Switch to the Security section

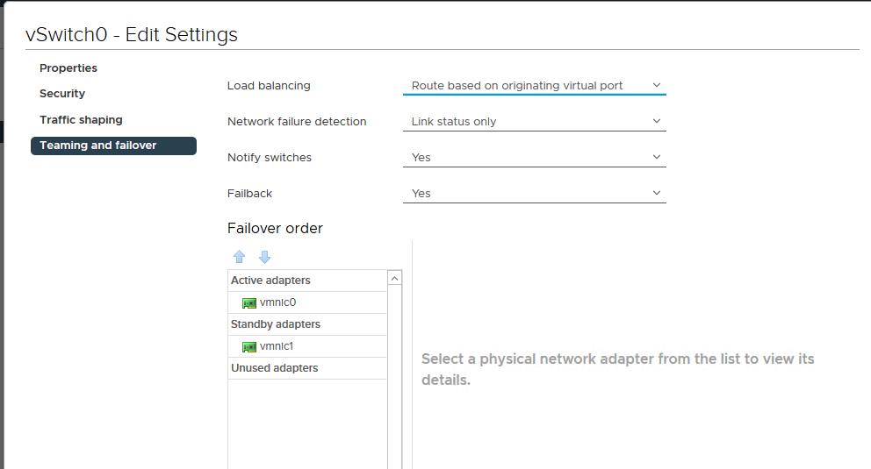click(x=62, y=94)
